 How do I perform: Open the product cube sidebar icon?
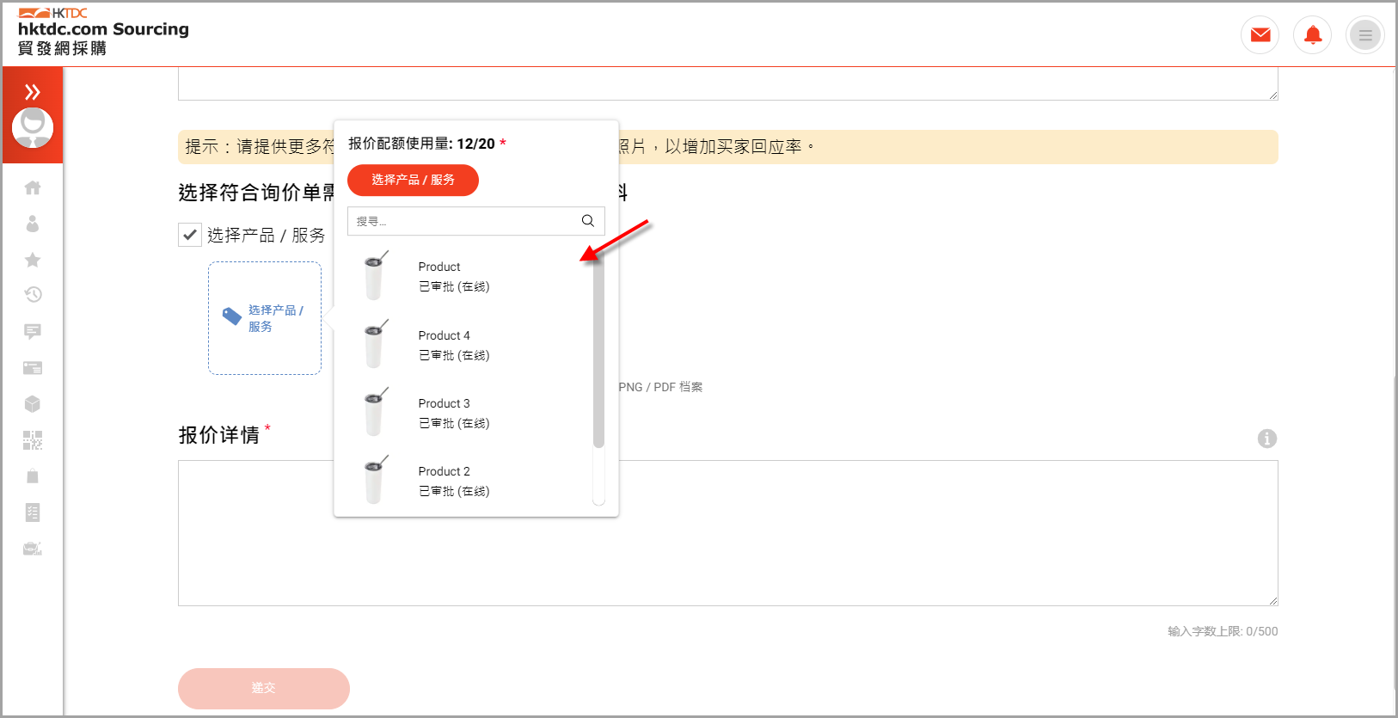point(33,404)
